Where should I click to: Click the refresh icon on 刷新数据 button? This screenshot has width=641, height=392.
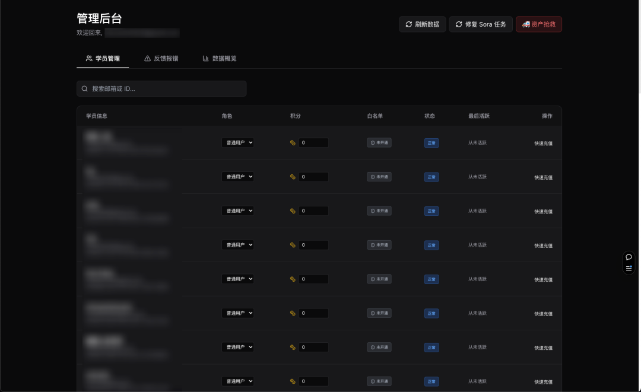(408, 24)
